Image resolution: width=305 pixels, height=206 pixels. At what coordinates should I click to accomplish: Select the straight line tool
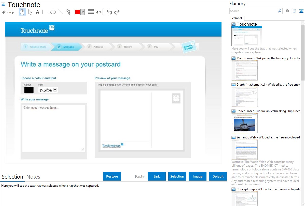pos(61,12)
